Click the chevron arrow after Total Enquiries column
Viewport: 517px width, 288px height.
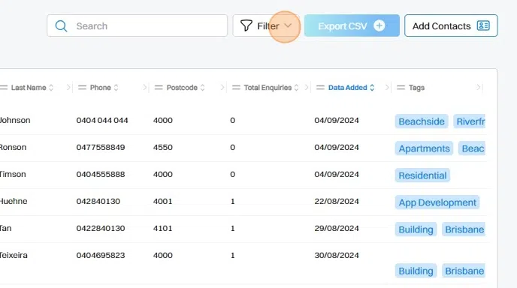[307, 88]
